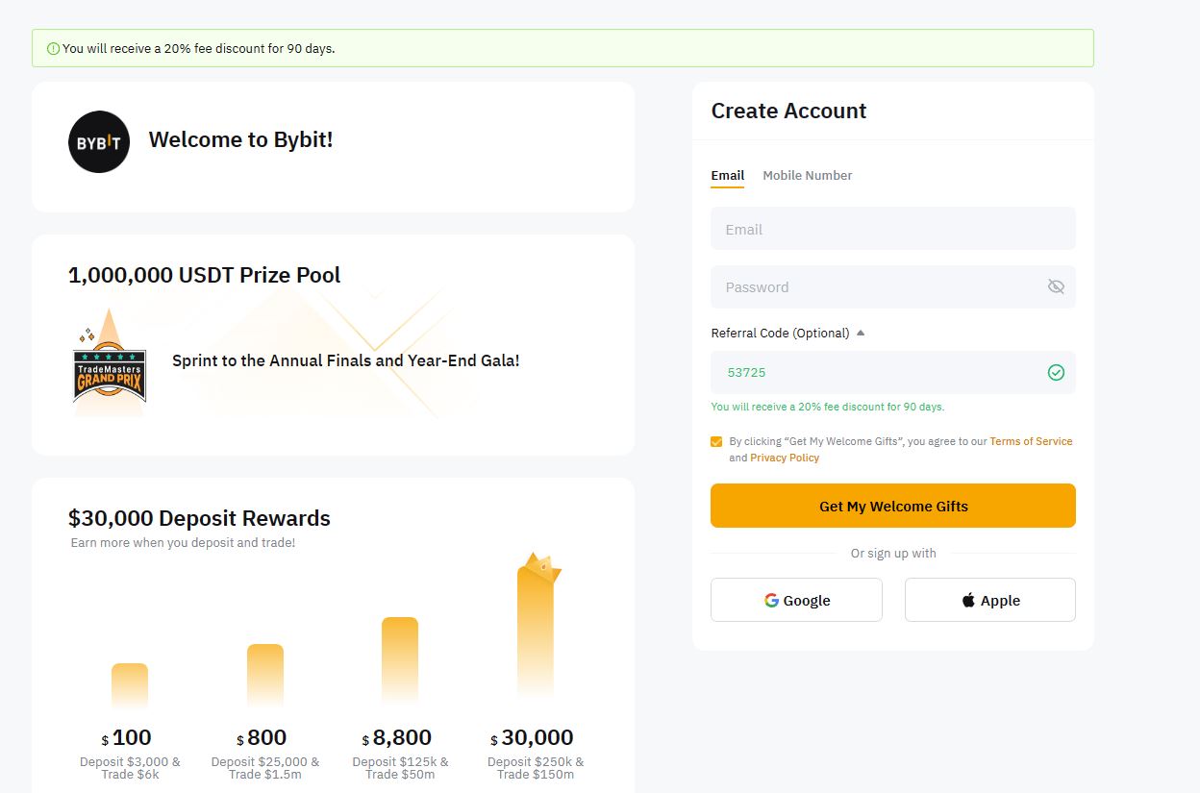Click the $ 800 reward amount
The height and width of the screenshot is (793, 1200).
[262, 737]
